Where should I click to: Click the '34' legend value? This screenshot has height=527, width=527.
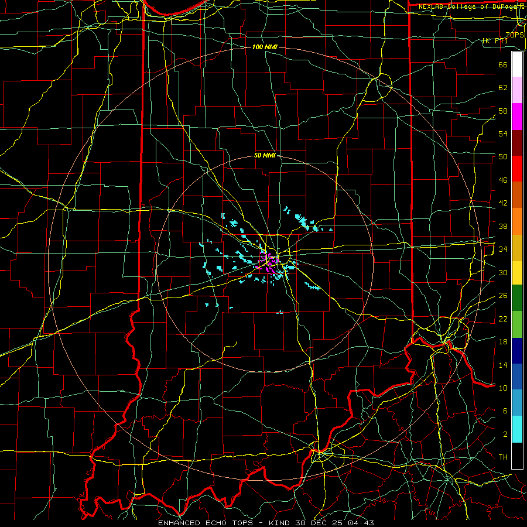pyautogui.click(x=503, y=249)
